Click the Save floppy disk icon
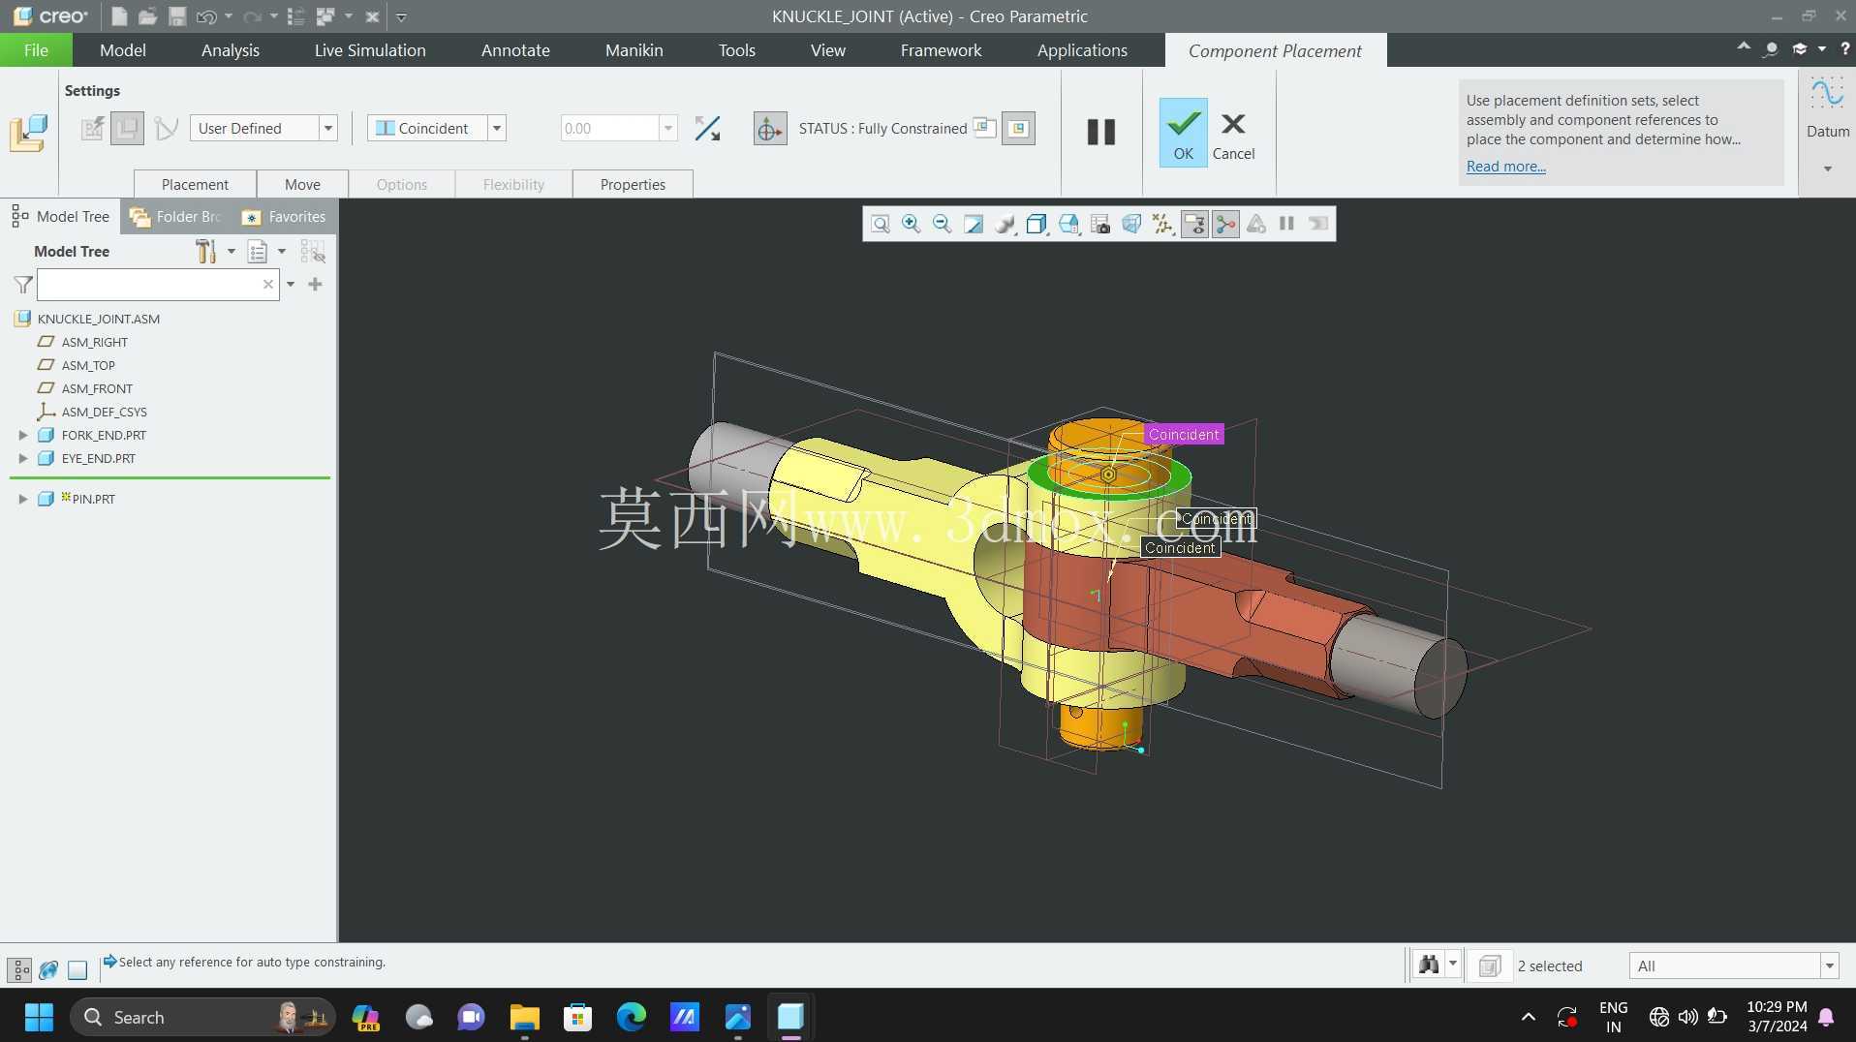This screenshot has height=1042, width=1856. point(176,16)
